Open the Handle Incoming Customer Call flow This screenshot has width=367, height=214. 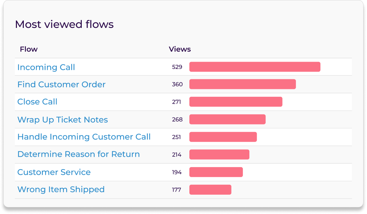[x=83, y=137]
